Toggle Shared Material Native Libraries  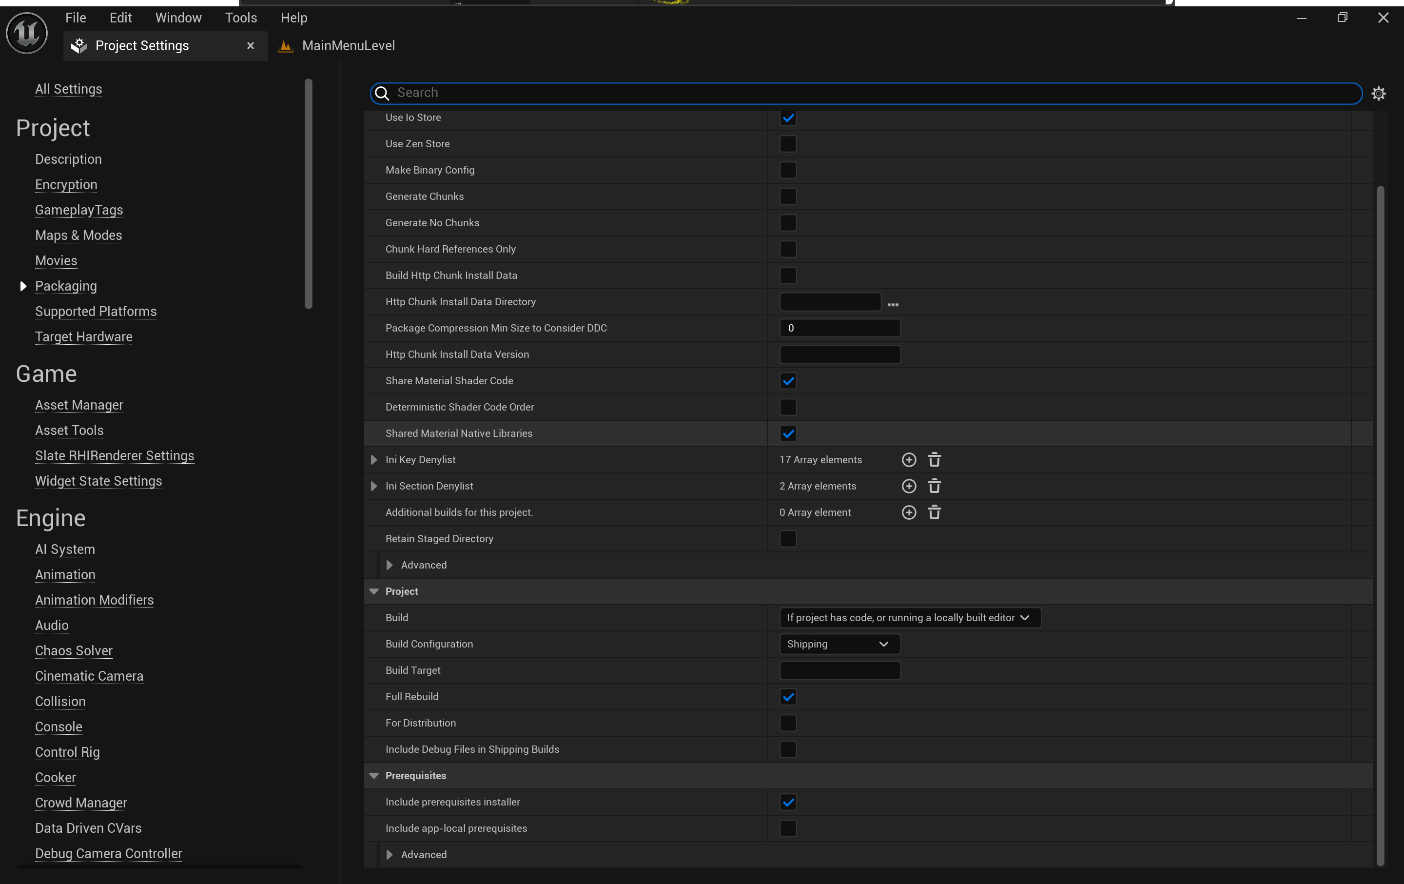coord(788,433)
